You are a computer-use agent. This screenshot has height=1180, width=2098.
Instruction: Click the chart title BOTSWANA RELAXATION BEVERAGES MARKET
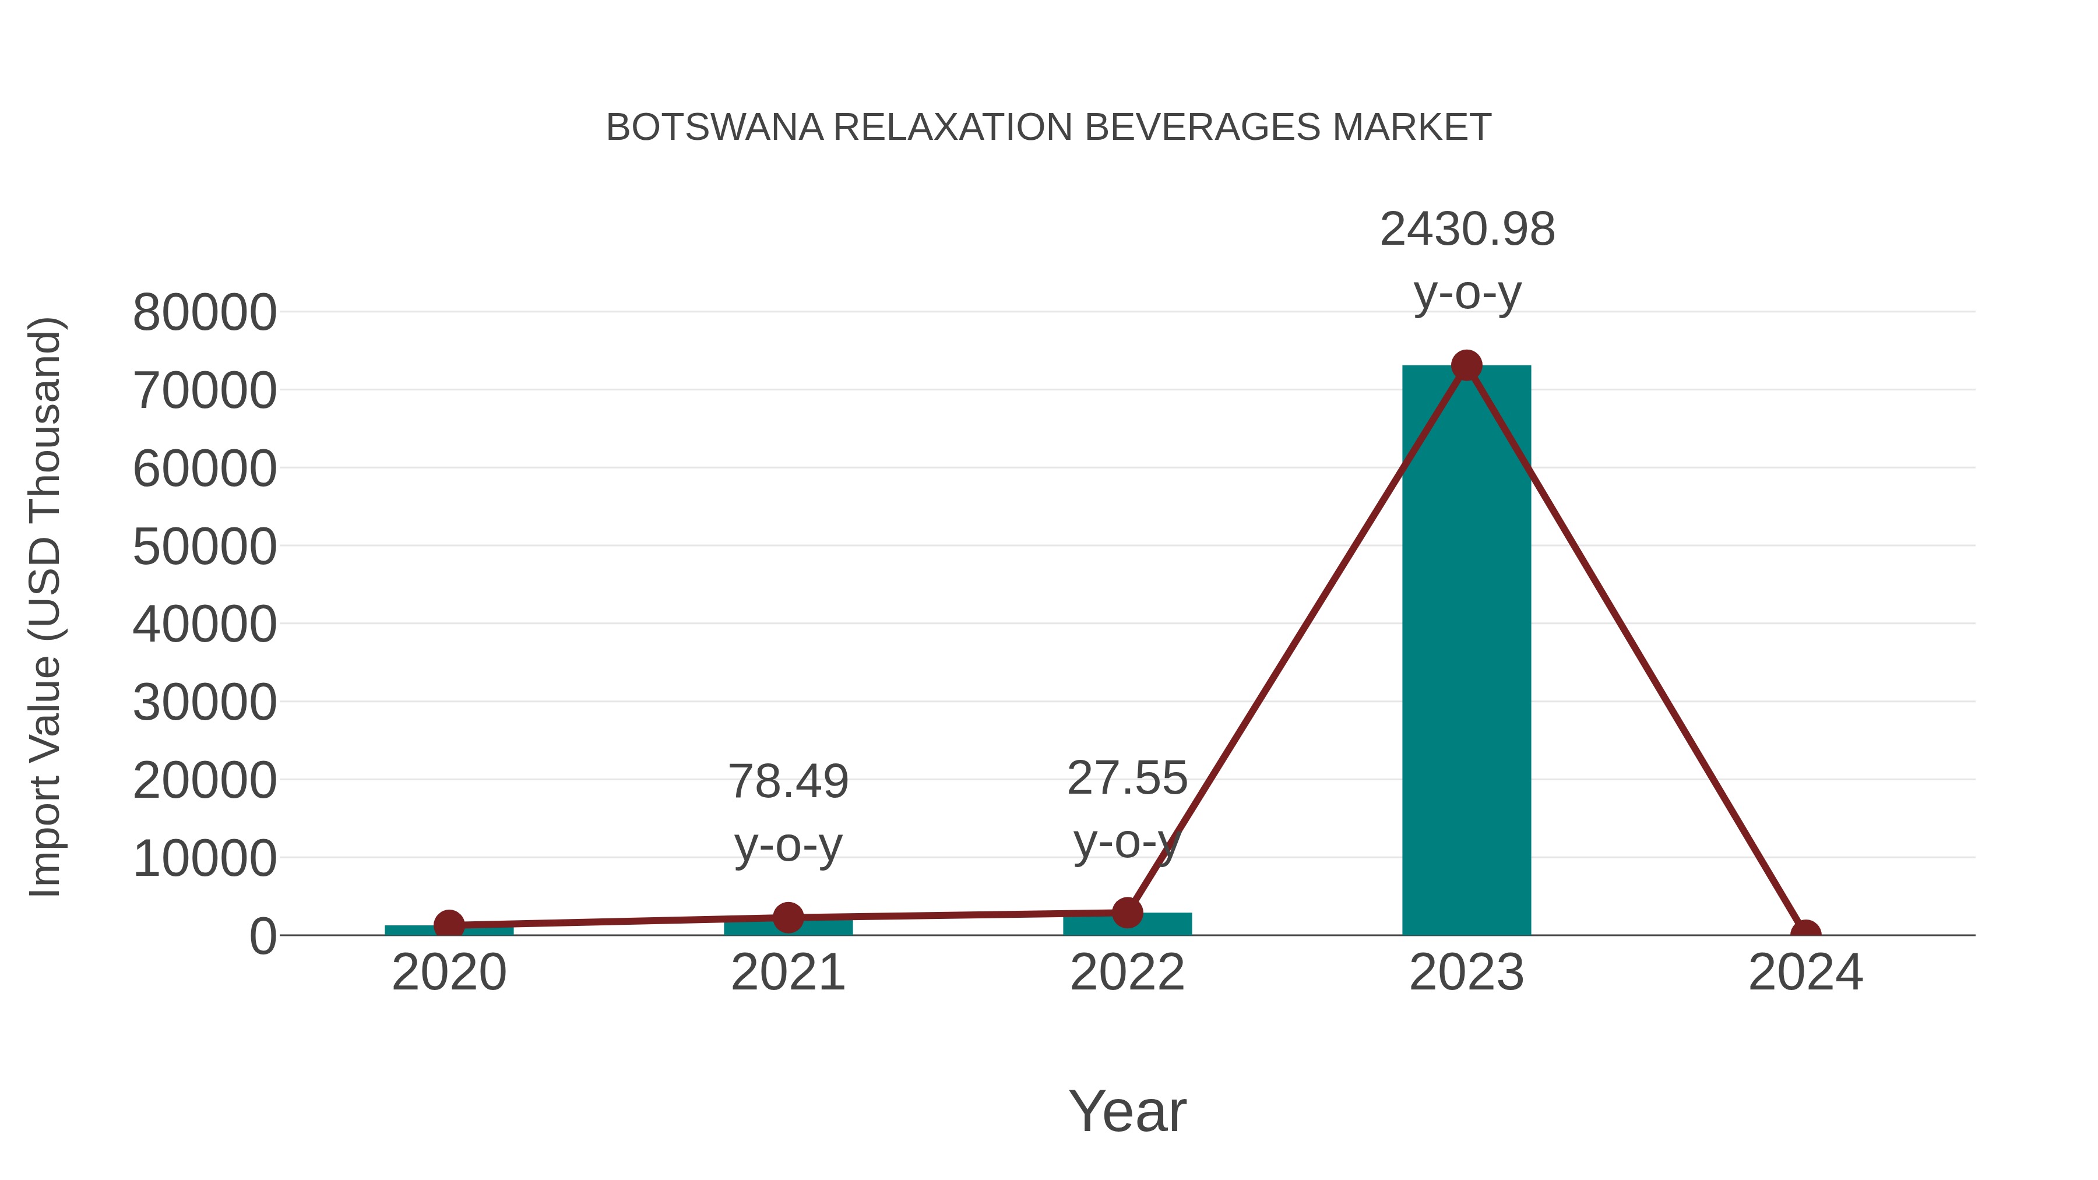1048,128
